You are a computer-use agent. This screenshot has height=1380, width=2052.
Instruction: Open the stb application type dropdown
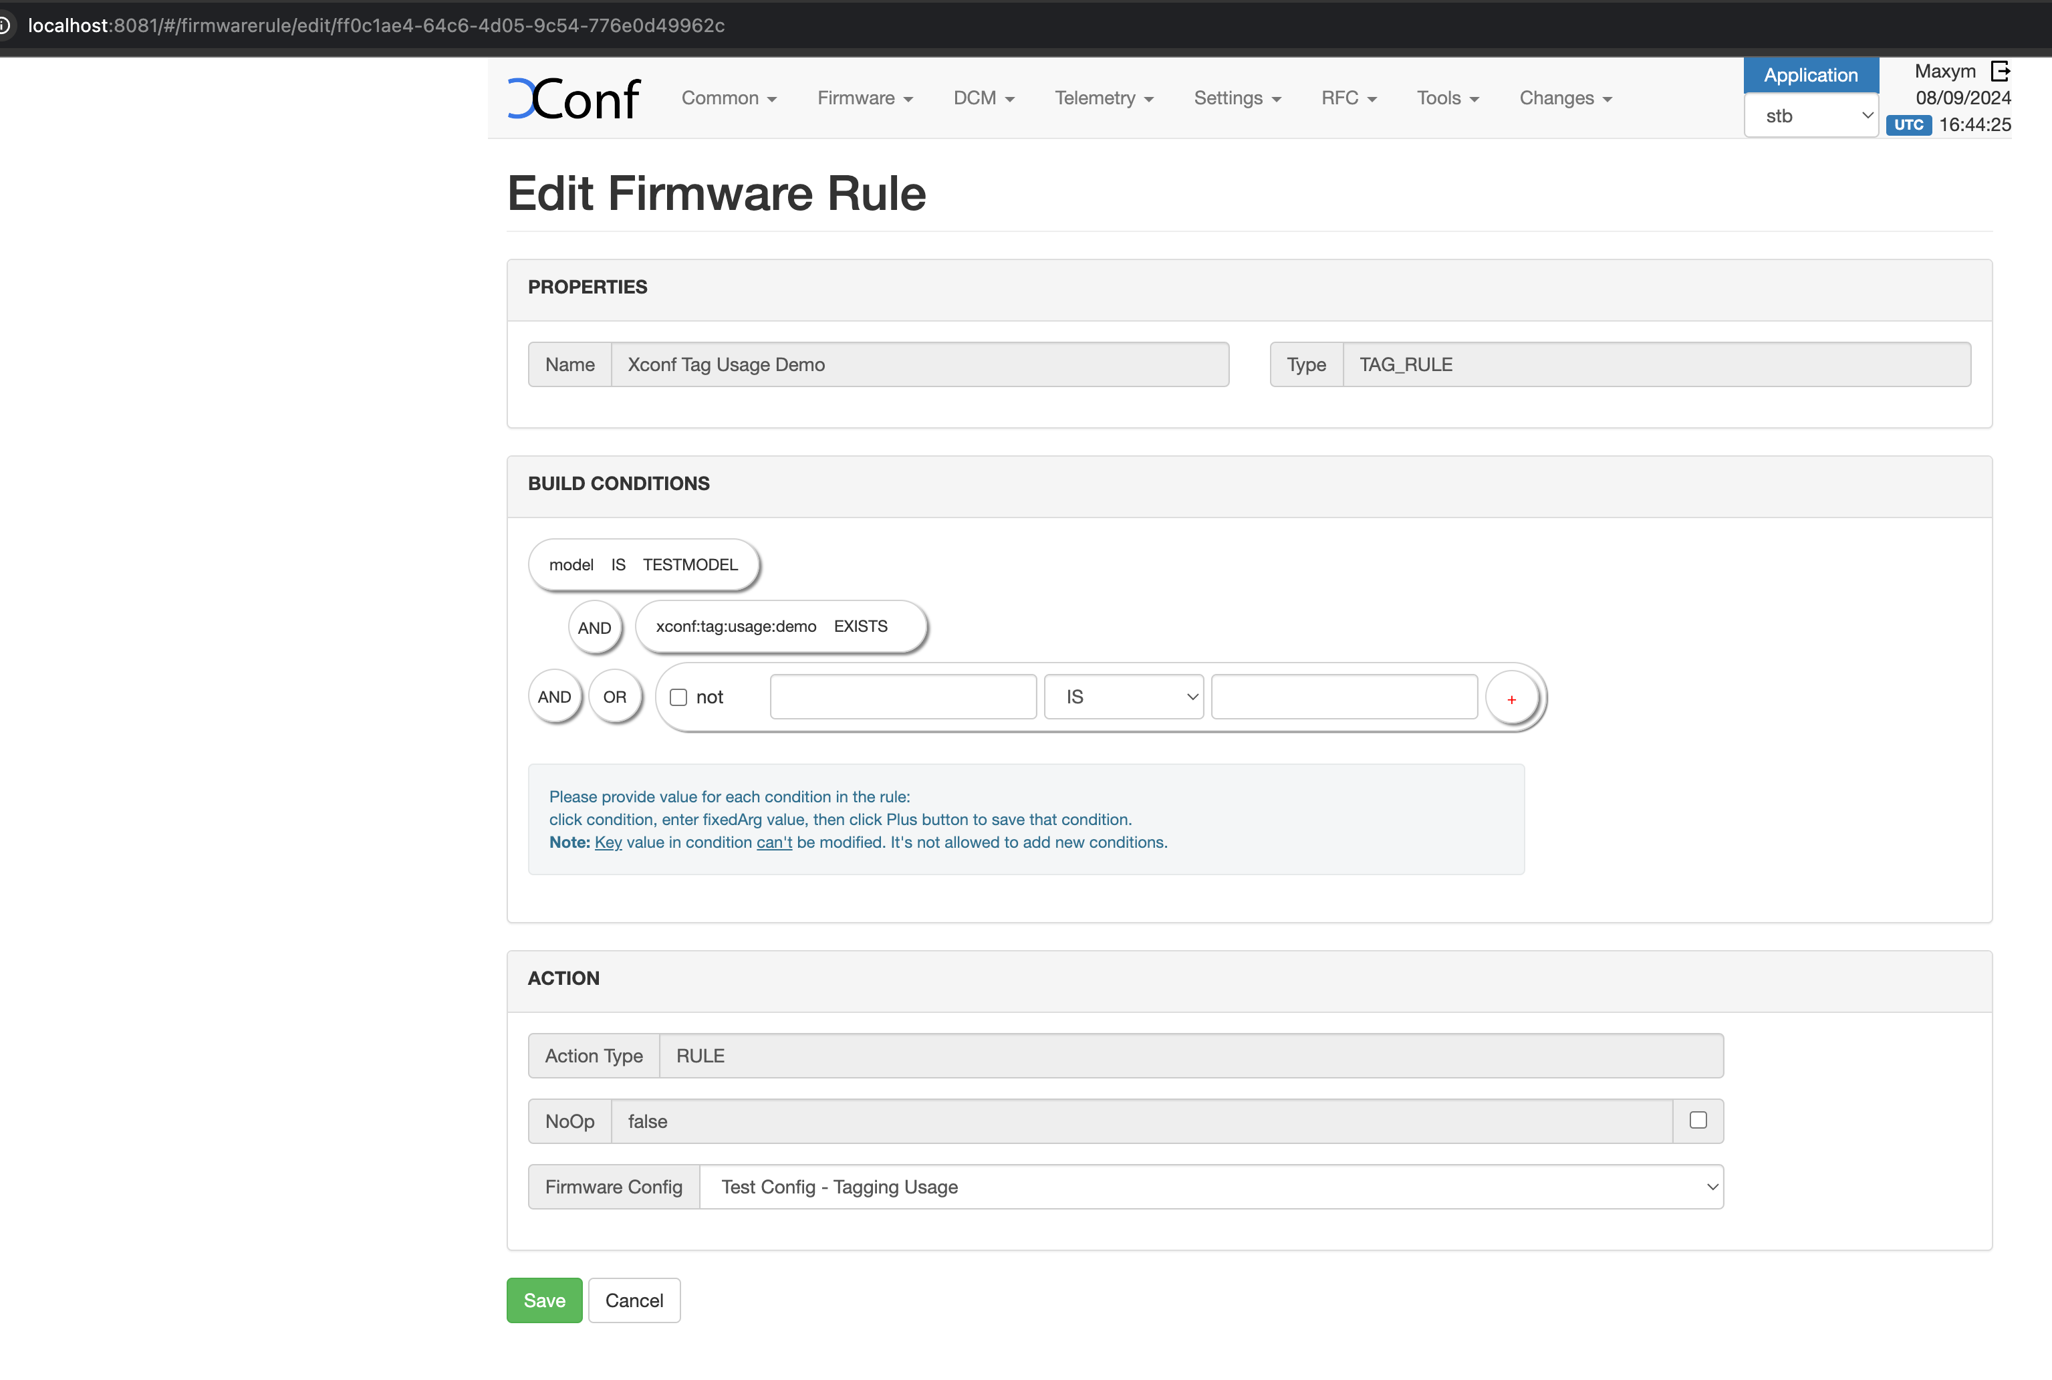pos(1811,116)
